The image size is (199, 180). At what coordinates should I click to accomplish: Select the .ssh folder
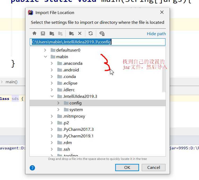(98, 149)
